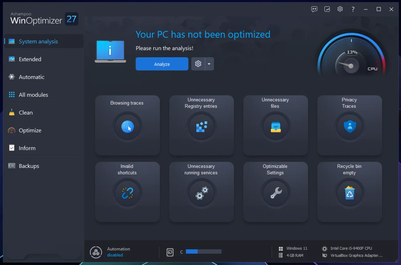This screenshot has height=265, width=401.
Task: Click the Unnecessary Registry entries label
Action: 201,103
